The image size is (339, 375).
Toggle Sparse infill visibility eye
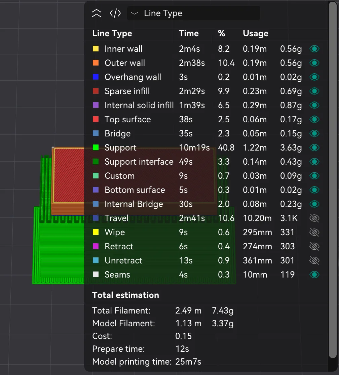314,91
